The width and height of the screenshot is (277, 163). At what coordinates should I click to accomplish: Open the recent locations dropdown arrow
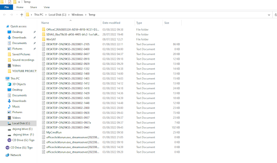click(17, 15)
